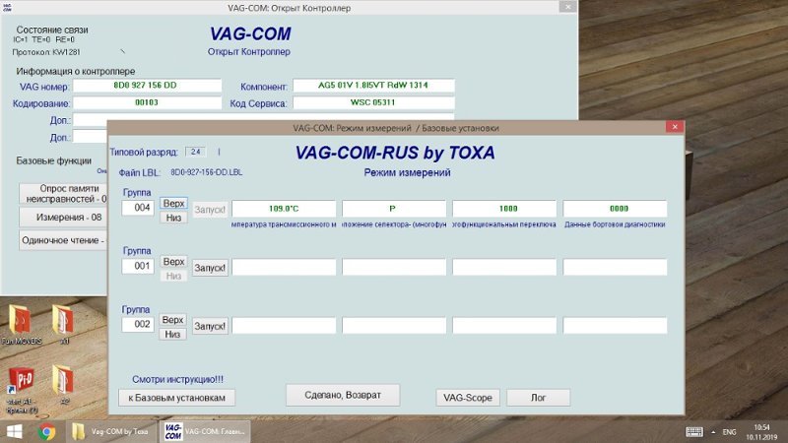The image size is (788, 443).
Task: Increase Group 001 with Верх button
Action: pos(174,262)
